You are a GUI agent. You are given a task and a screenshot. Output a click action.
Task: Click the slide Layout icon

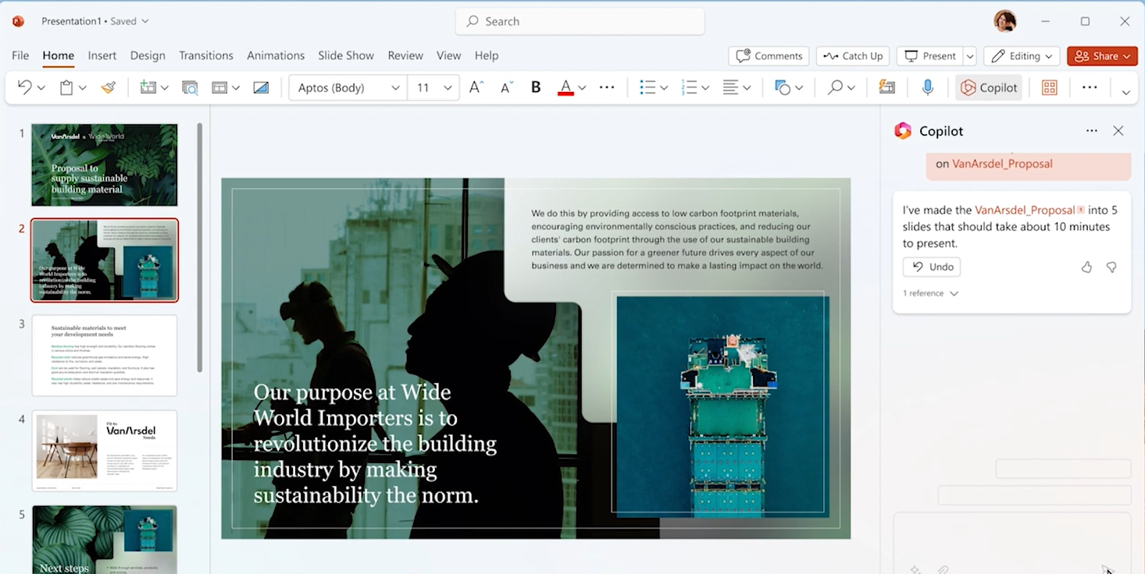coord(219,87)
